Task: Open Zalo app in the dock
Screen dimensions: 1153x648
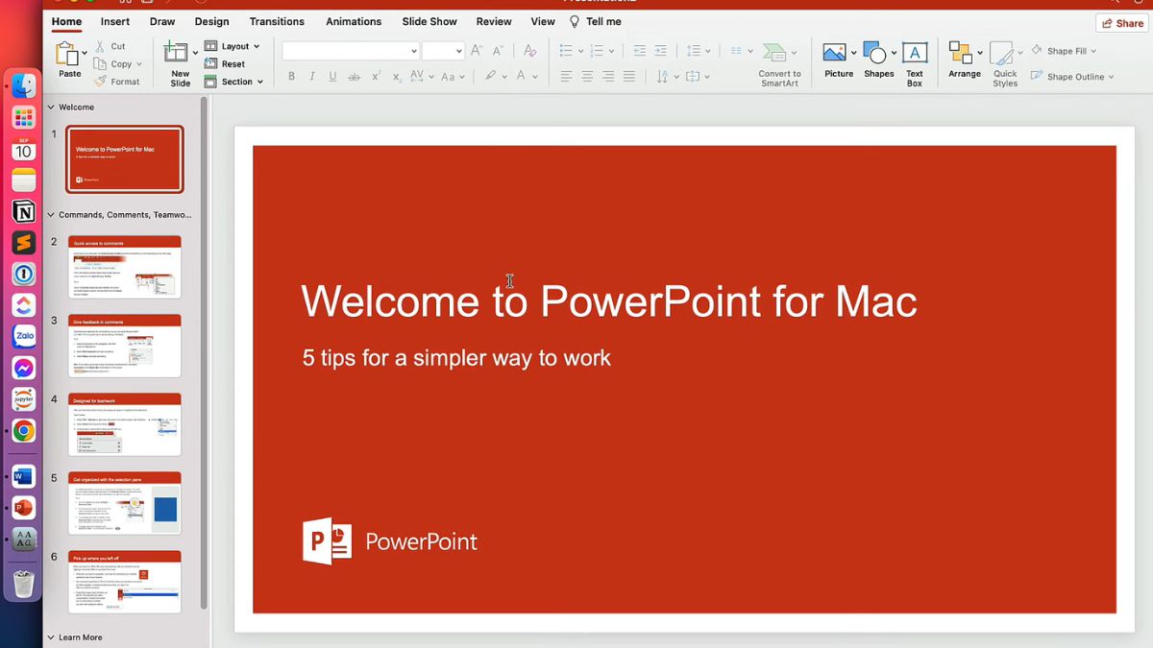Action: click(x=24, y=337)
